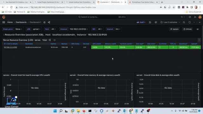Screen dimensions: 203x114
Task: Click the total memory panel title
Action: (95, 75)
